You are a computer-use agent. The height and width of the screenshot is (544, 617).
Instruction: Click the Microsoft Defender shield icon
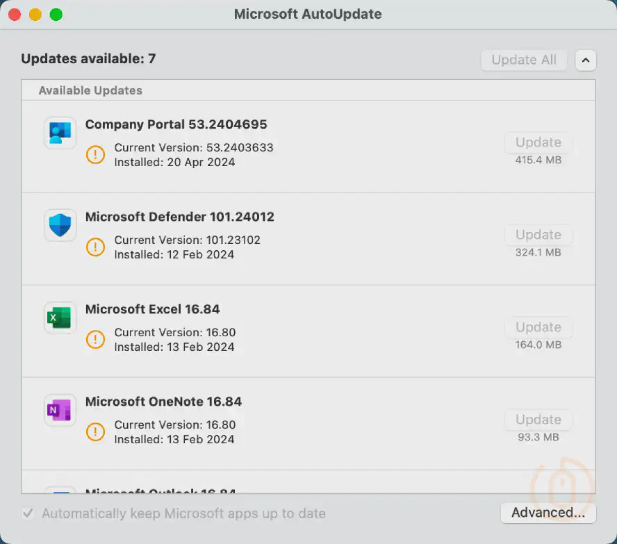(x=60, y=225)
